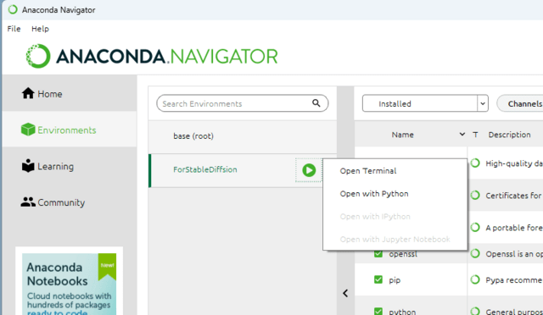
Task: Click the Anaconda logo icon in the title bar
Action: coord(13,9)
